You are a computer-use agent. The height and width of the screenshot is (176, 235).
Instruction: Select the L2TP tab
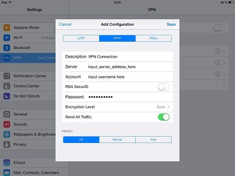point(81,38)
